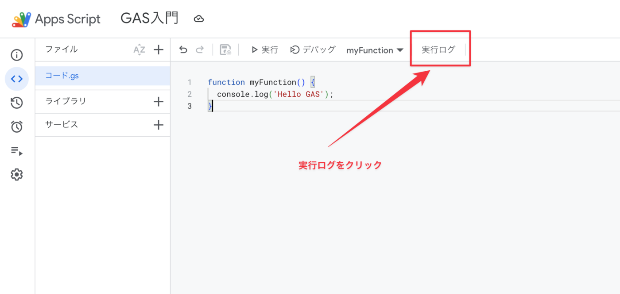Viewport: 620px width, 294px height.
Task: Add a service with plus icon
Action: 158,125
